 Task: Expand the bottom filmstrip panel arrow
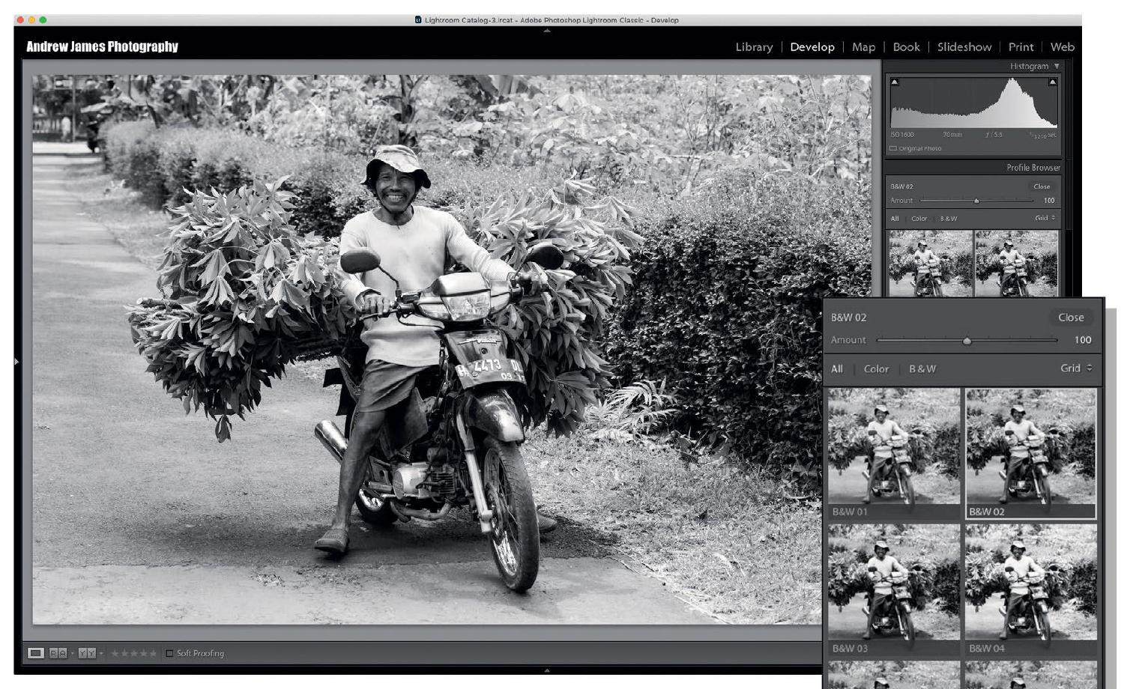547,670
